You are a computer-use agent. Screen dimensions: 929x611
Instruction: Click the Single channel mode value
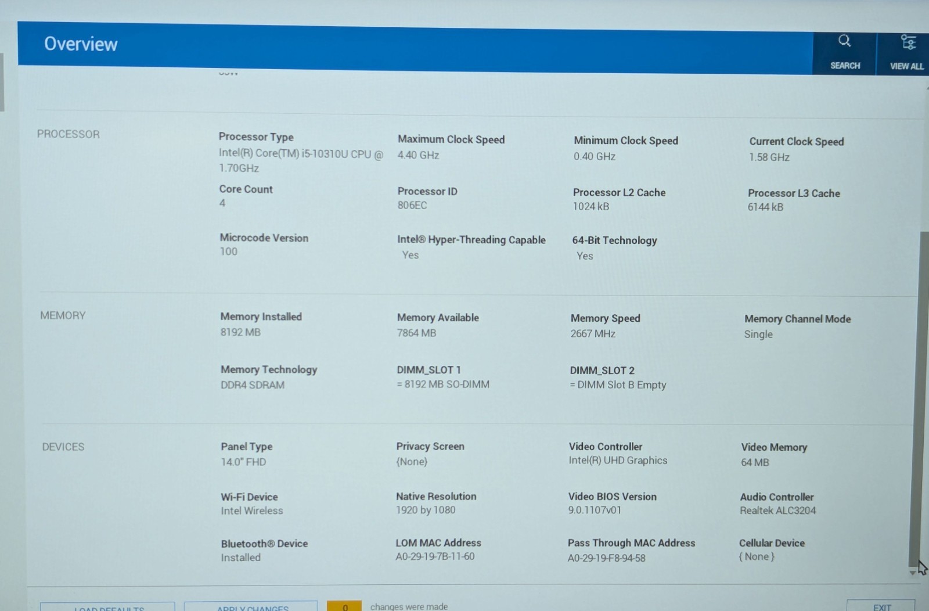tap(758, 335)
